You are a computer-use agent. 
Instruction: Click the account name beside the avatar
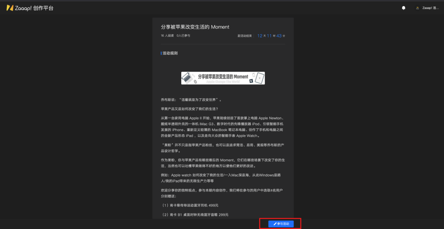[431, 8]
